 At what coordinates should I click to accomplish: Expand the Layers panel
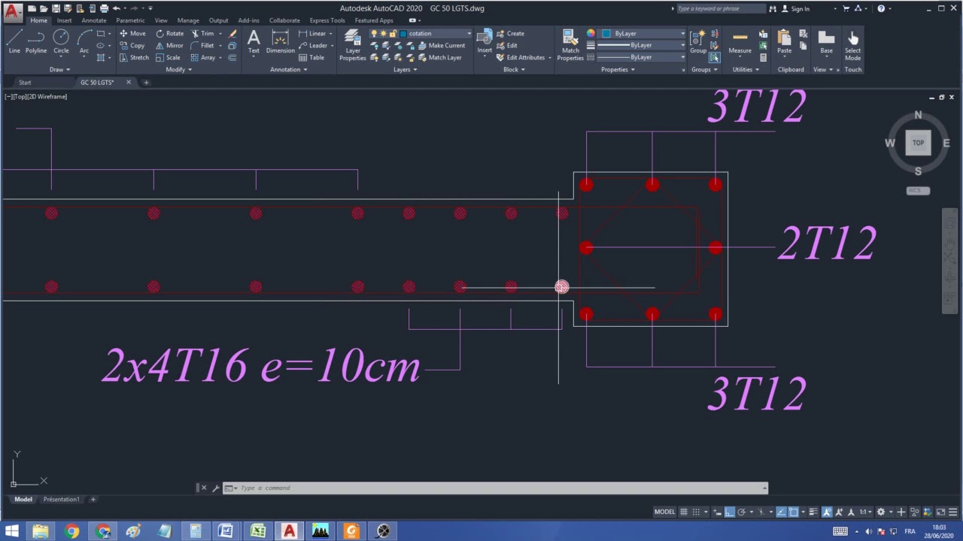405,69
